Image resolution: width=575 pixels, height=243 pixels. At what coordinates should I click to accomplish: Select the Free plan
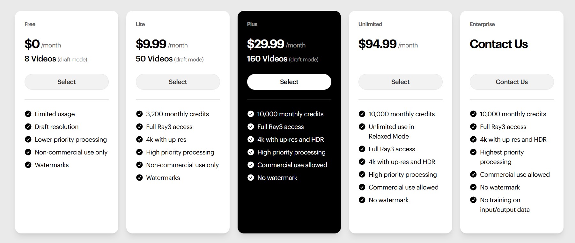(66, 82)
